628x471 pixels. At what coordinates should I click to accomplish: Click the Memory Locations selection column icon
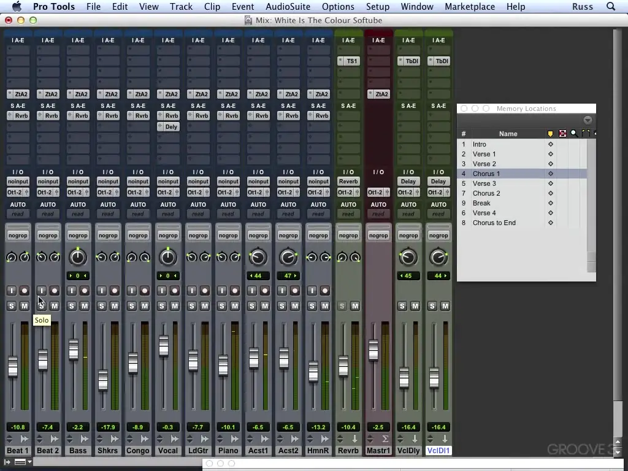point(562,133)
